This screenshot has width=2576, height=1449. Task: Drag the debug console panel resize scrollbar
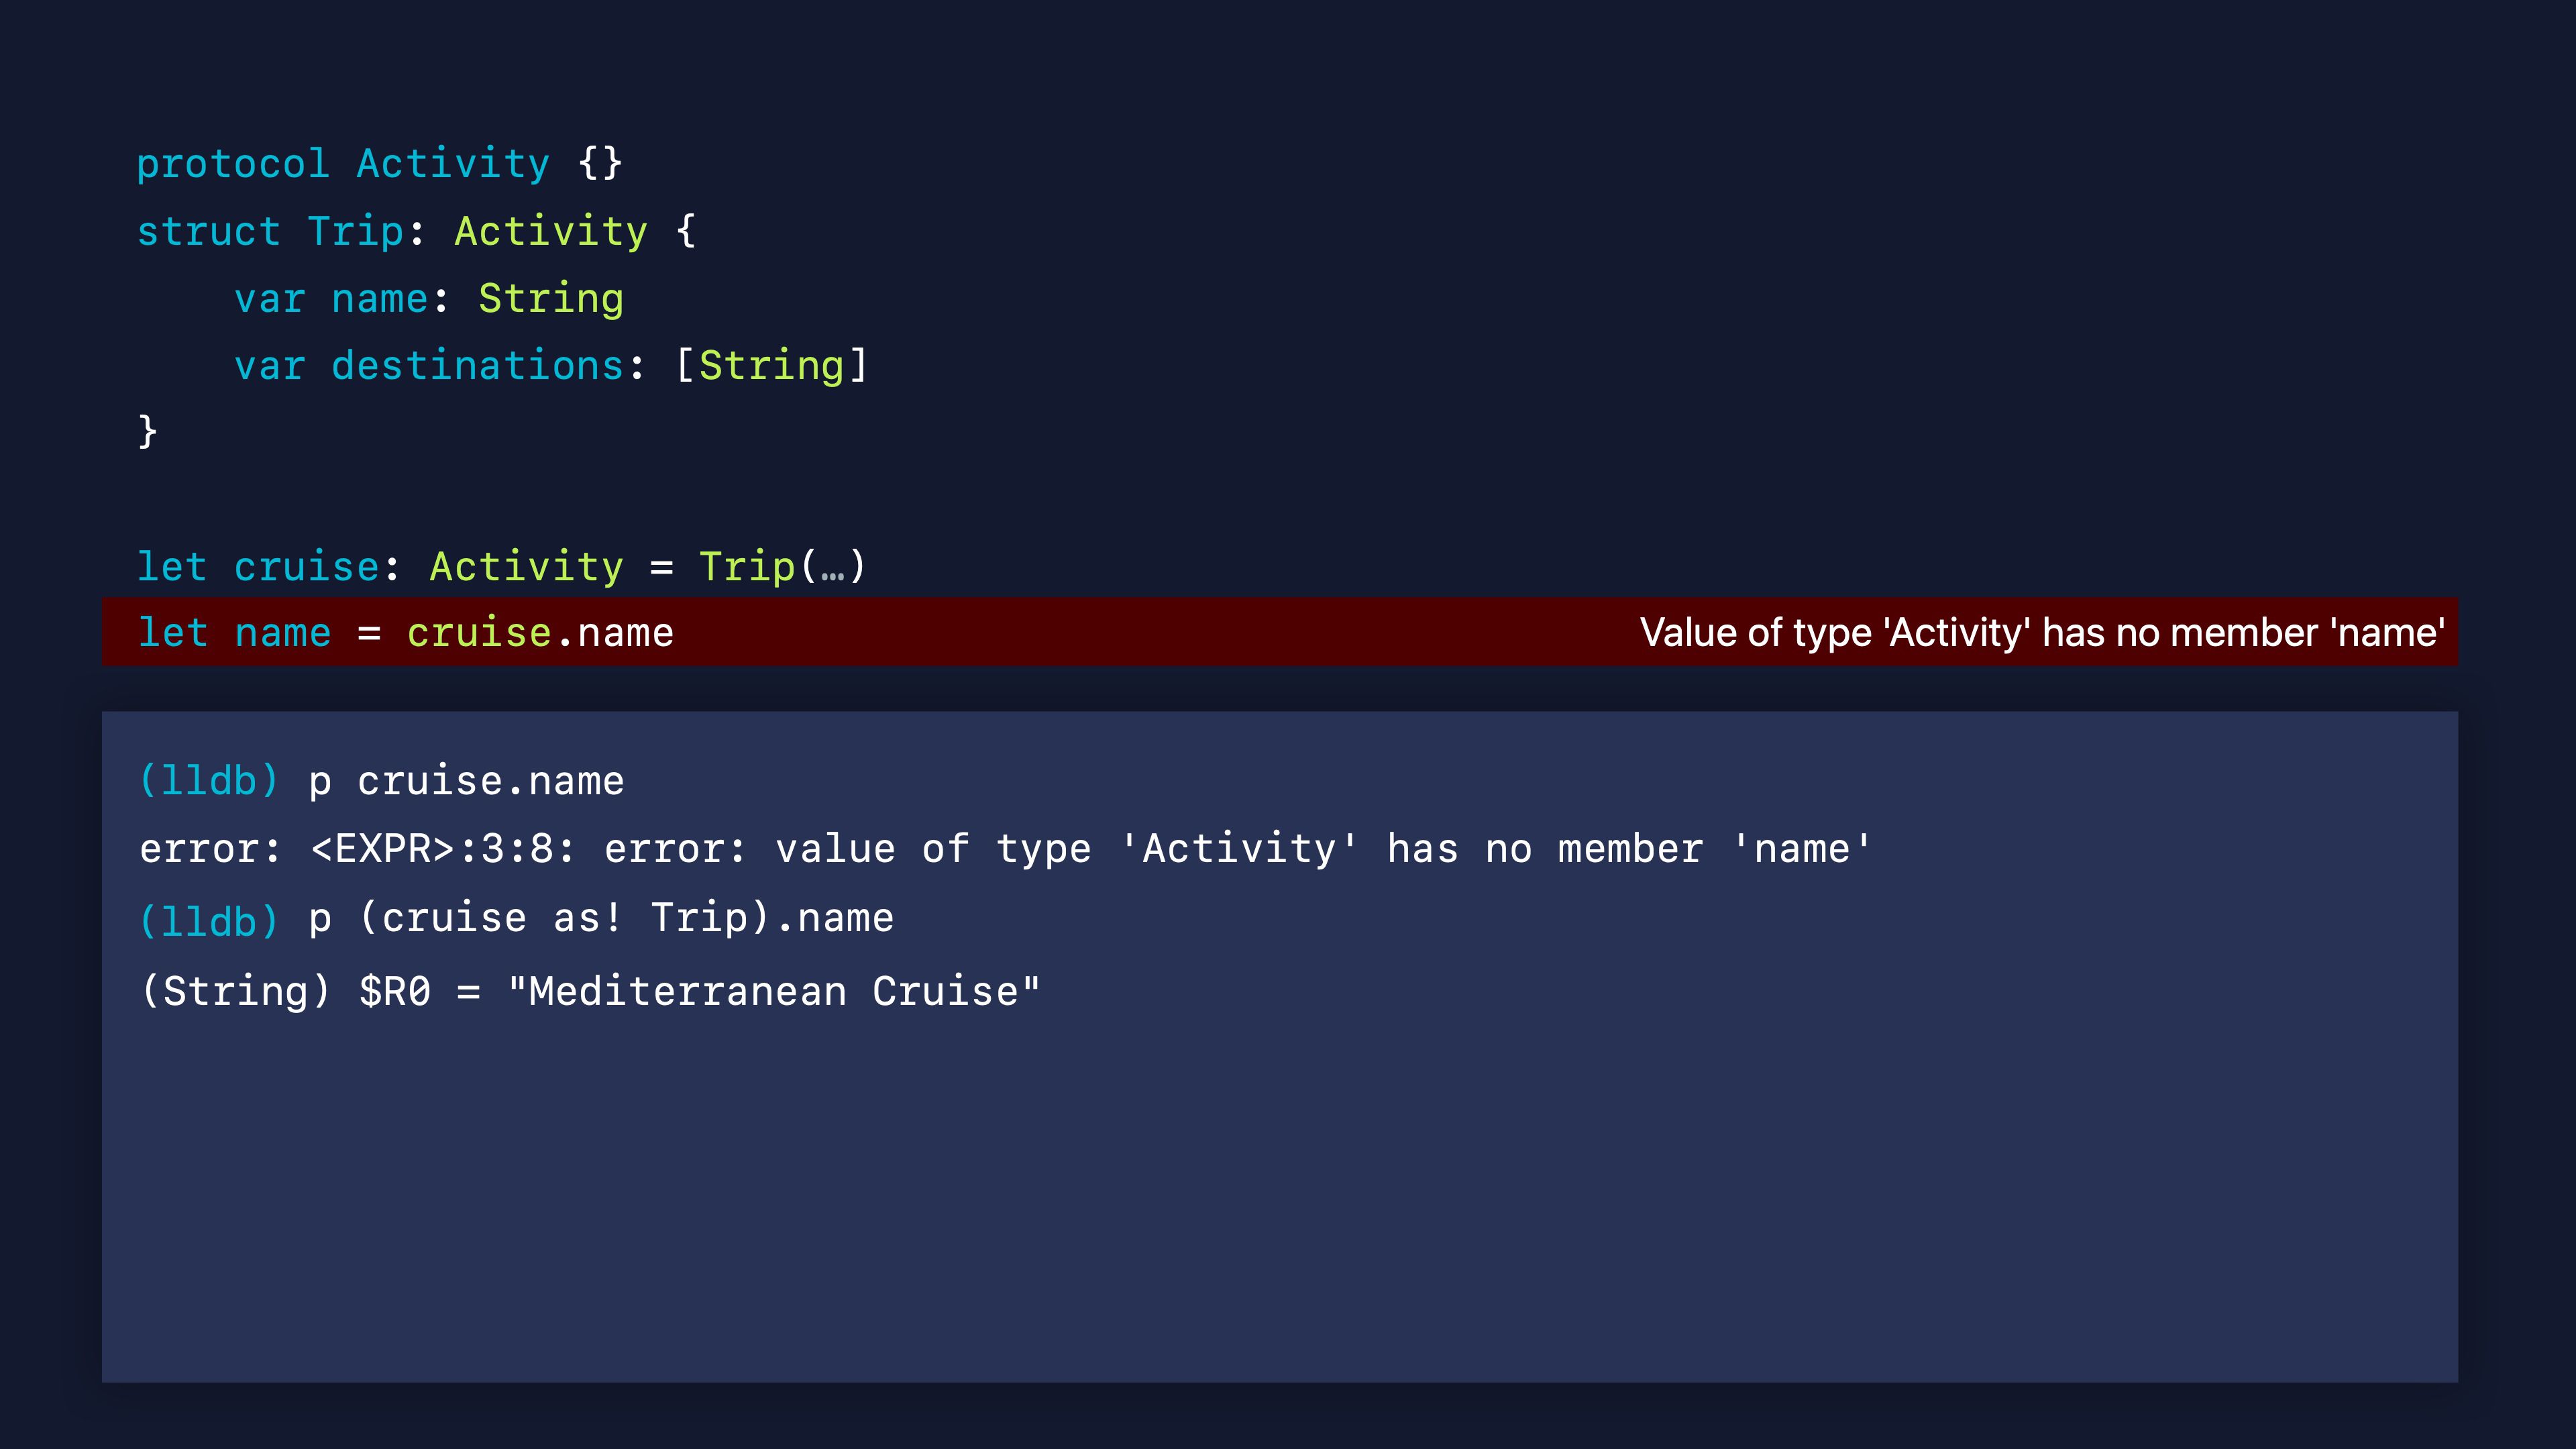click(1288, 716)
